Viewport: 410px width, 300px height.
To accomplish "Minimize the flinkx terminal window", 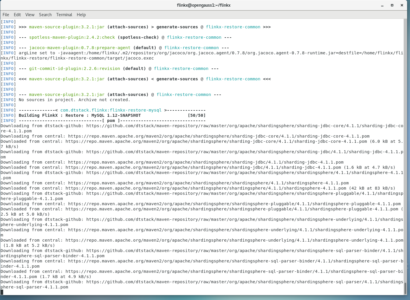I will click(x=382, y=5).
